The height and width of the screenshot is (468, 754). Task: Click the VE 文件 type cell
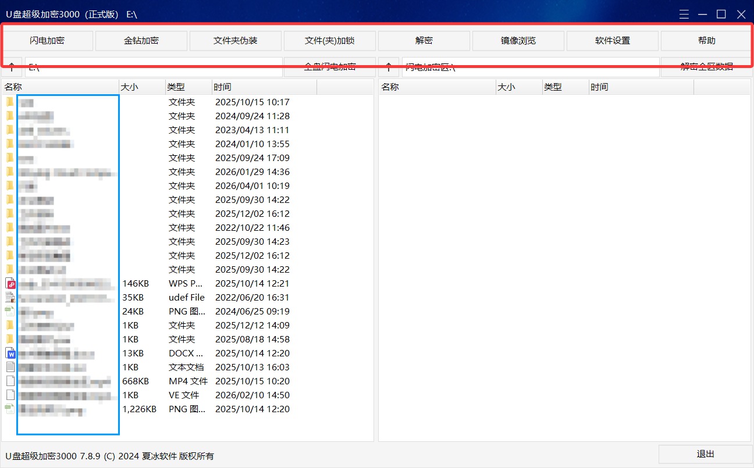coord(184,395)
